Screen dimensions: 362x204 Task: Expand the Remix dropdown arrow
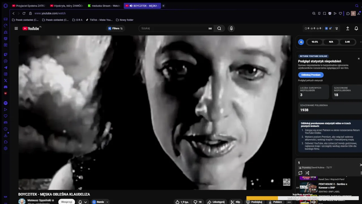pyautogui.click(x=107, y=202)
